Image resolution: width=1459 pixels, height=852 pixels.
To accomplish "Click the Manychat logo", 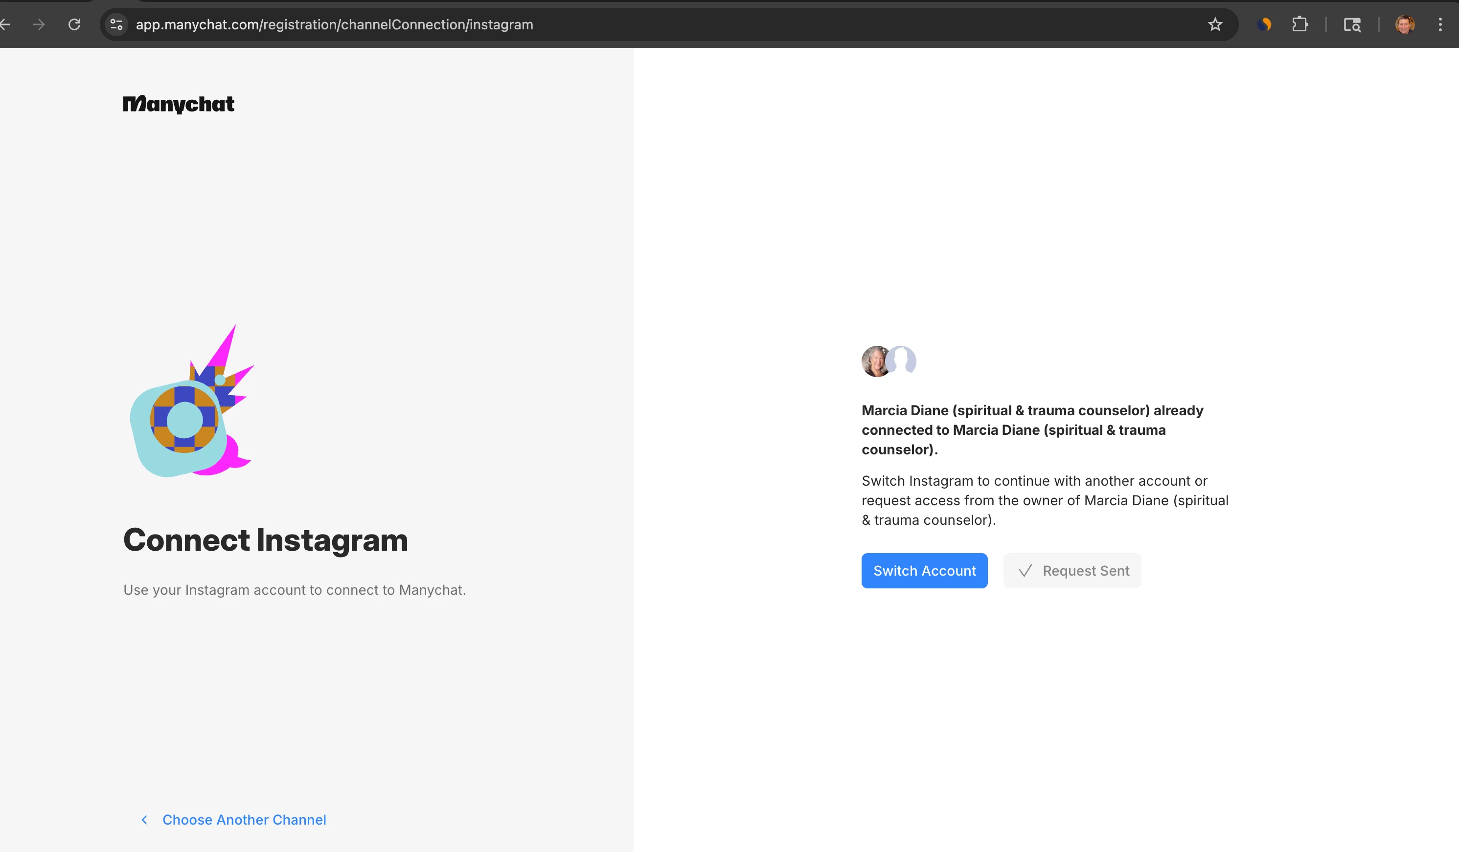I will pos(178,104).
